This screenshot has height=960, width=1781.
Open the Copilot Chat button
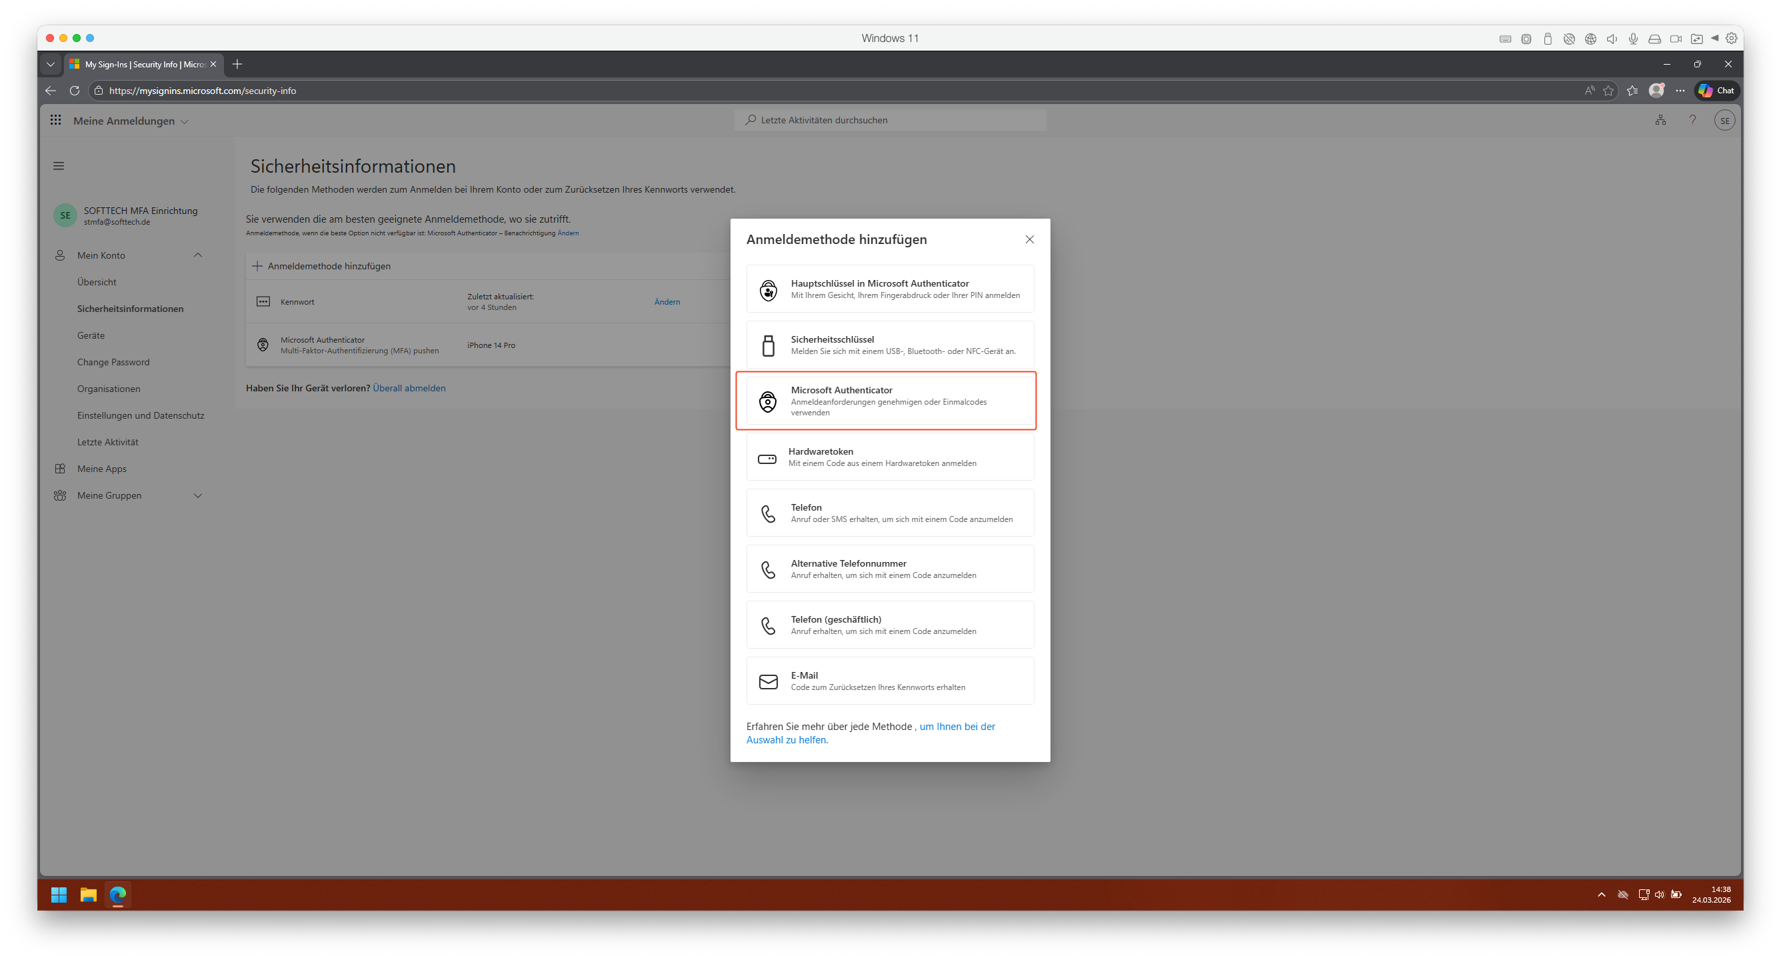tap(1717, 91)
